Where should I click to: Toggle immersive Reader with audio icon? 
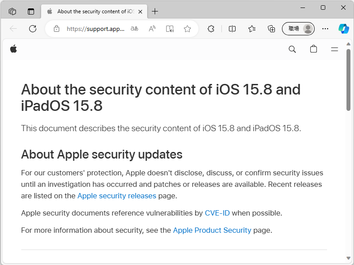click(170, 28)
